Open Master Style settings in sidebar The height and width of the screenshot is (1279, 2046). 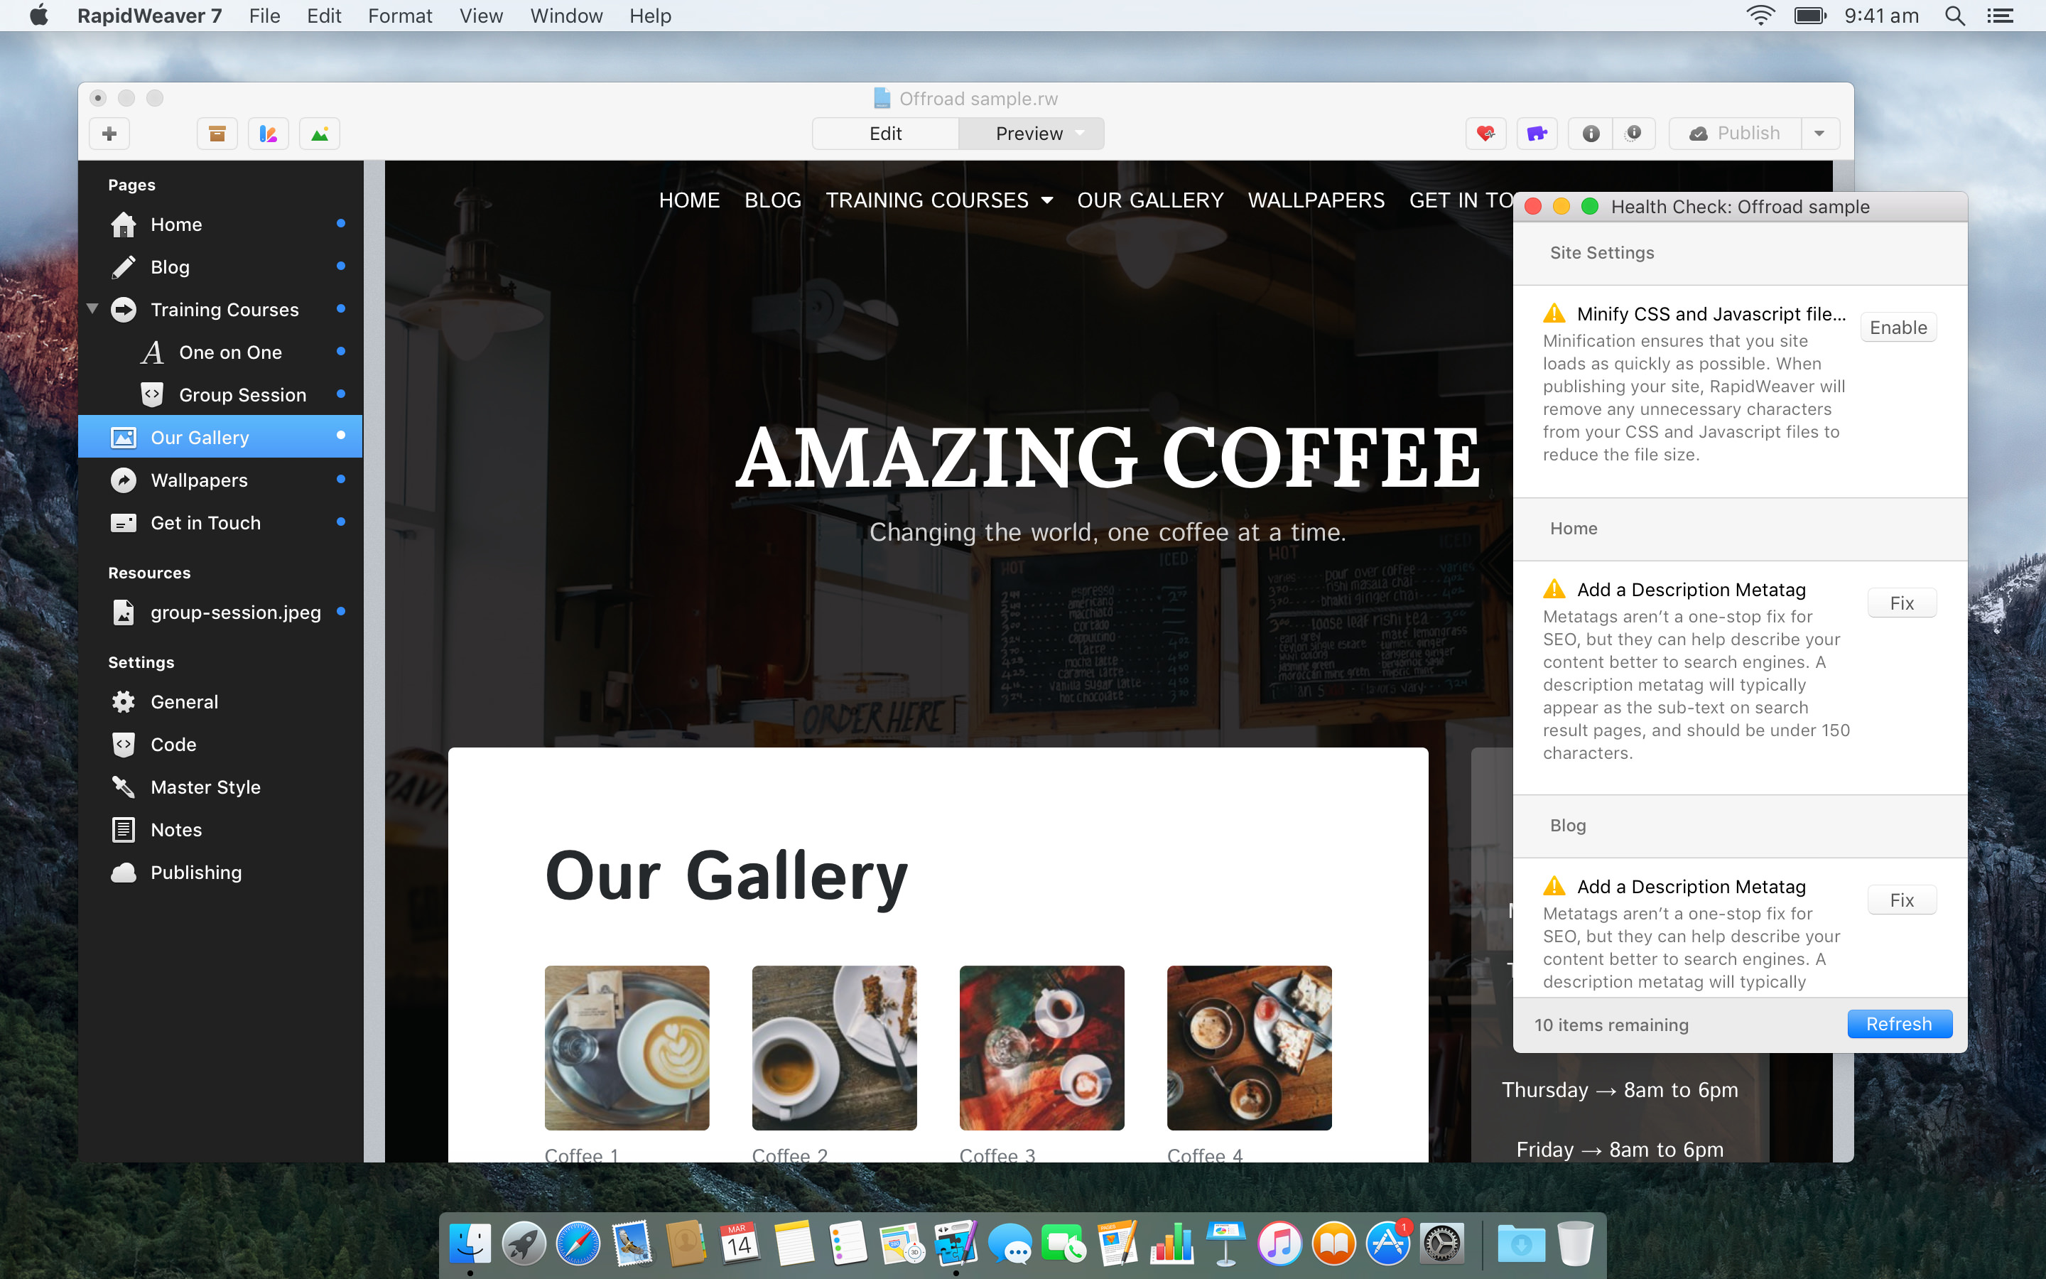coord(205,787)
